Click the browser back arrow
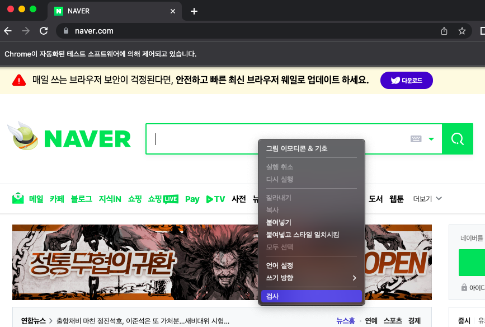The width and height of the screenshot is (485, 327). click(8, 31)
